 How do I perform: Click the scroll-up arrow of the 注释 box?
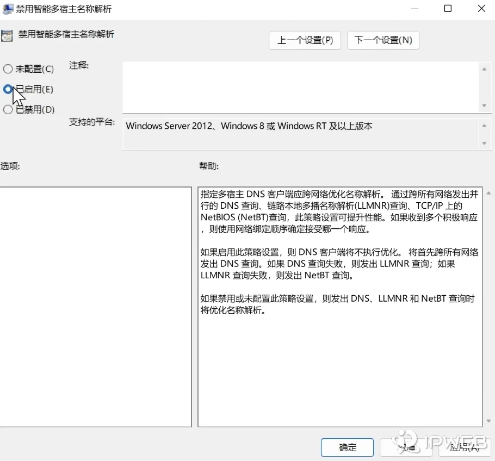coord(484,68)
